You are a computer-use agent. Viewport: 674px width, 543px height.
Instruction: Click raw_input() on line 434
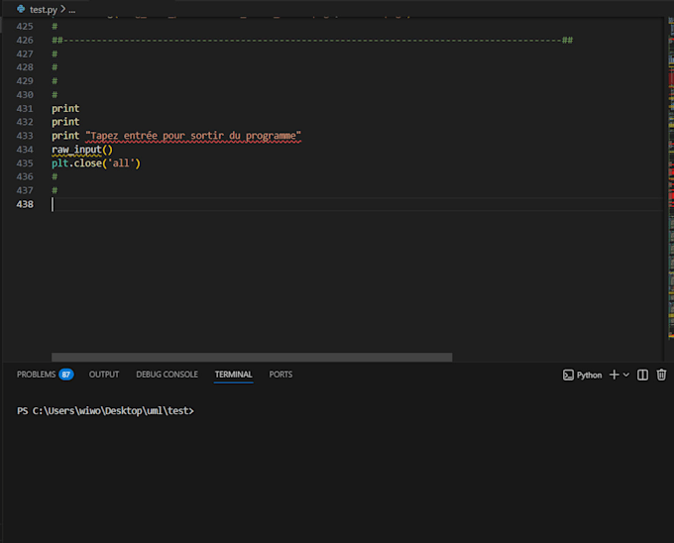(82, 150)
